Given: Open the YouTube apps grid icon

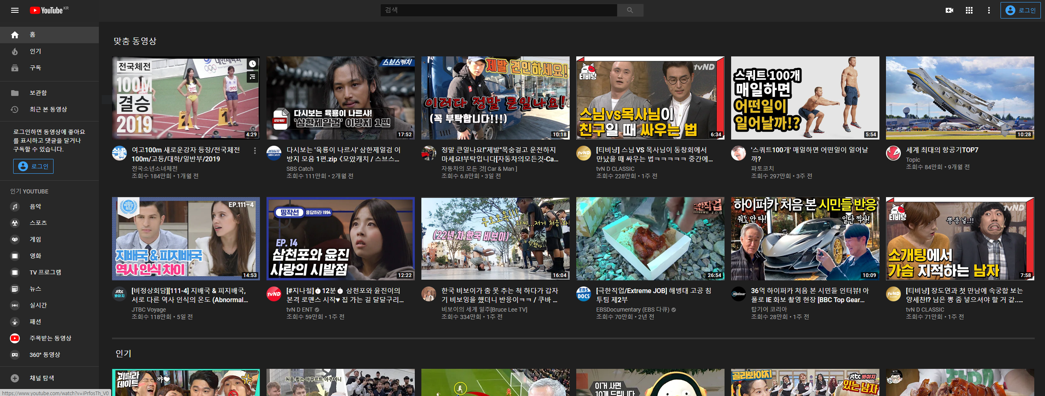Looking at the screenshot, I should [969, 10].
